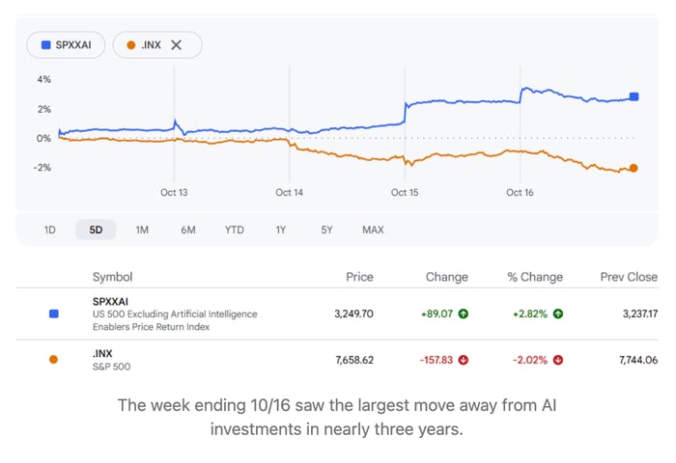Click the Oct 14 axis label

click(x=290, y=193)
